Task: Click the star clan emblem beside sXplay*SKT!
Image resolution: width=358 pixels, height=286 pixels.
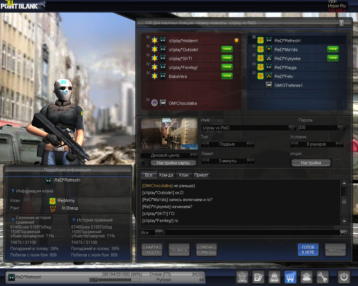Action: click(x=155, y=58)
